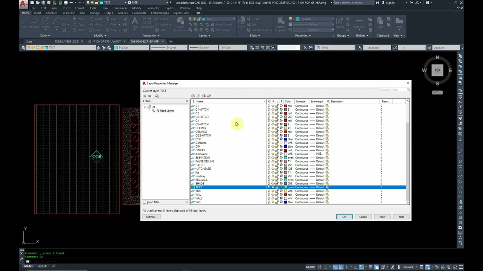Click the New Group Filter icon

tap(150, 96)
